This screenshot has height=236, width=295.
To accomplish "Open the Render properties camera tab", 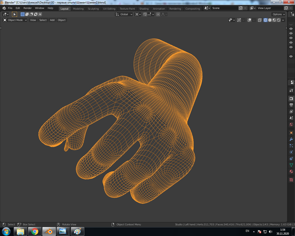I will [x=291, y=98].
